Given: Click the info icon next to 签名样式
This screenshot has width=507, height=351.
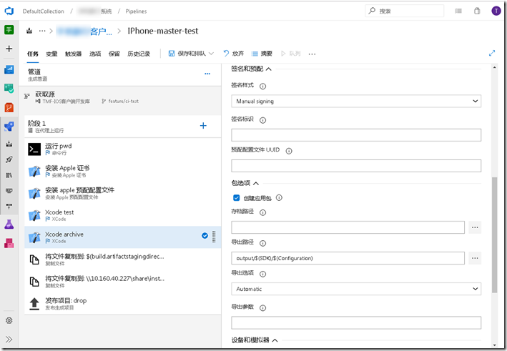Looking at the screenshot, I should click(260, 84).
